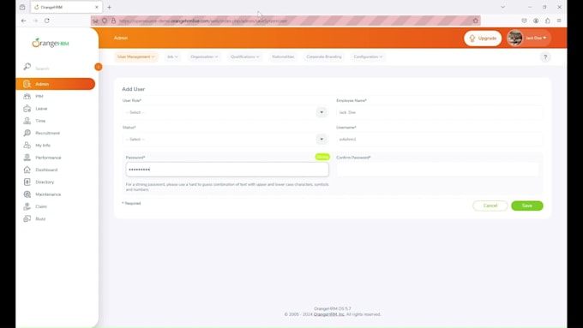Close the OrangeHRM browser tab
Image resolution: width=583 pixels, height=328 pixels.
[x=97, y=7]
